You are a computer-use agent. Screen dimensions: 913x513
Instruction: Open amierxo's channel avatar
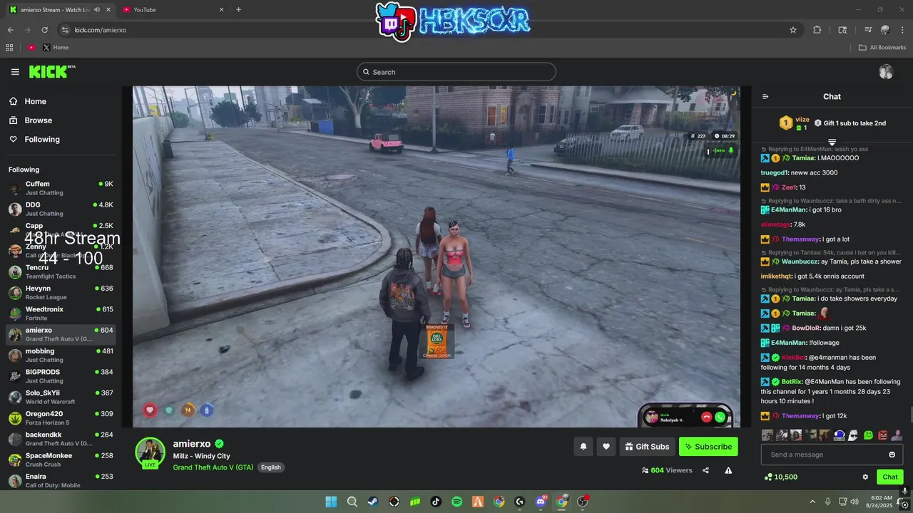pyautogui.click(x=151, y=453)
